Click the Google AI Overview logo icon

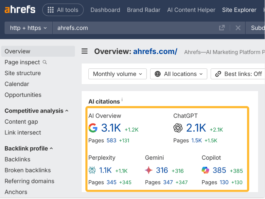(93, 128)
